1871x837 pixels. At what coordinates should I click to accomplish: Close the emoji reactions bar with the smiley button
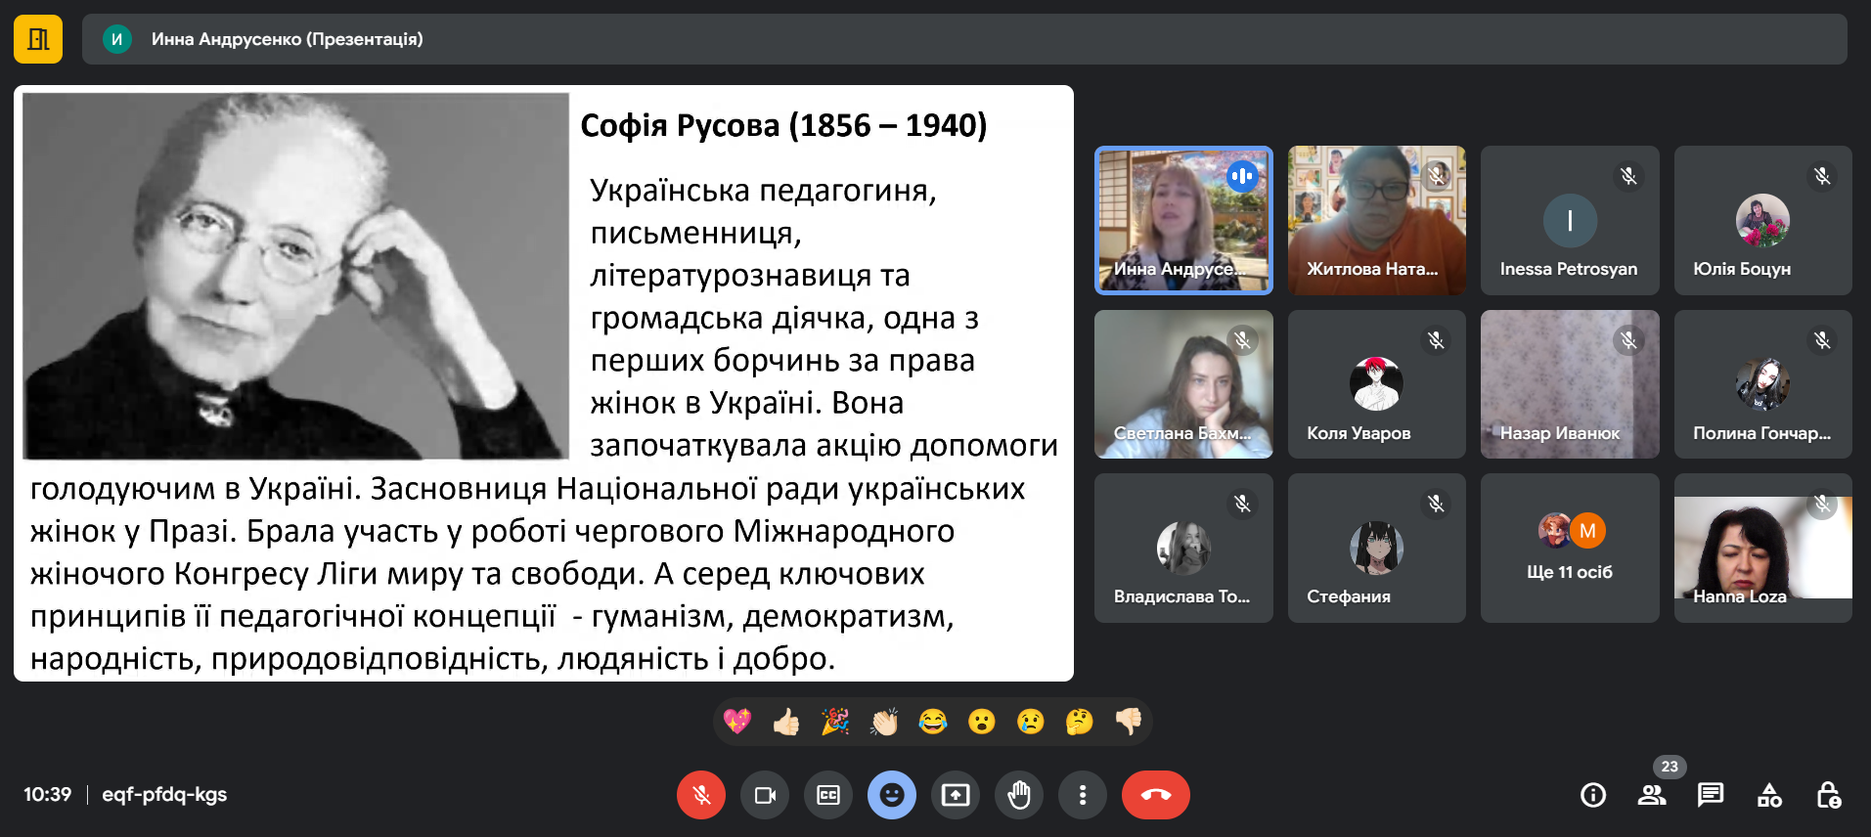pos(891,795)
